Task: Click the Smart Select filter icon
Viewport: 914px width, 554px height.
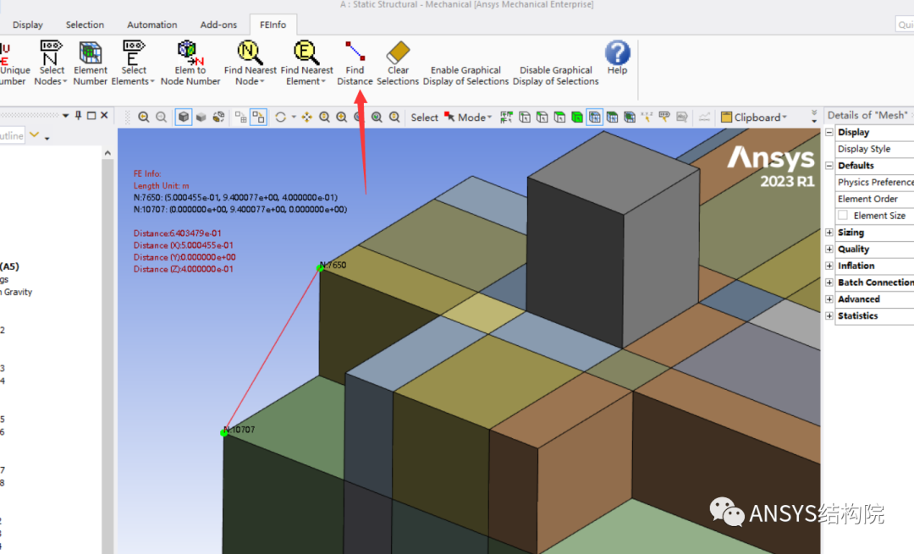Action: pyautogui.click(x=506, y=117)
